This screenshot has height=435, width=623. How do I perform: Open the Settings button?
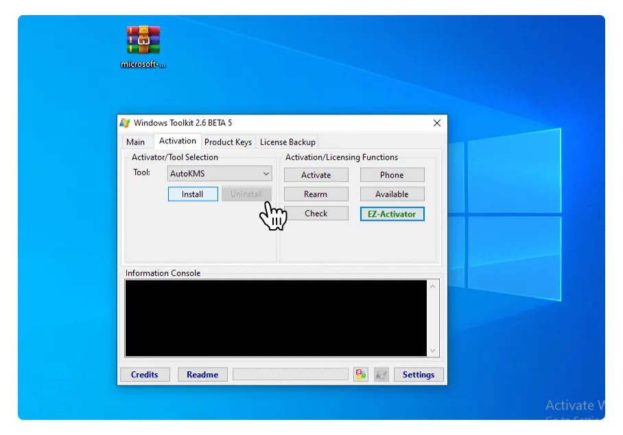[x=419, y=375]
